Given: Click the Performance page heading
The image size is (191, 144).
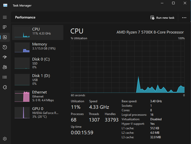Looking at the screenshot, I should [25, 17].
